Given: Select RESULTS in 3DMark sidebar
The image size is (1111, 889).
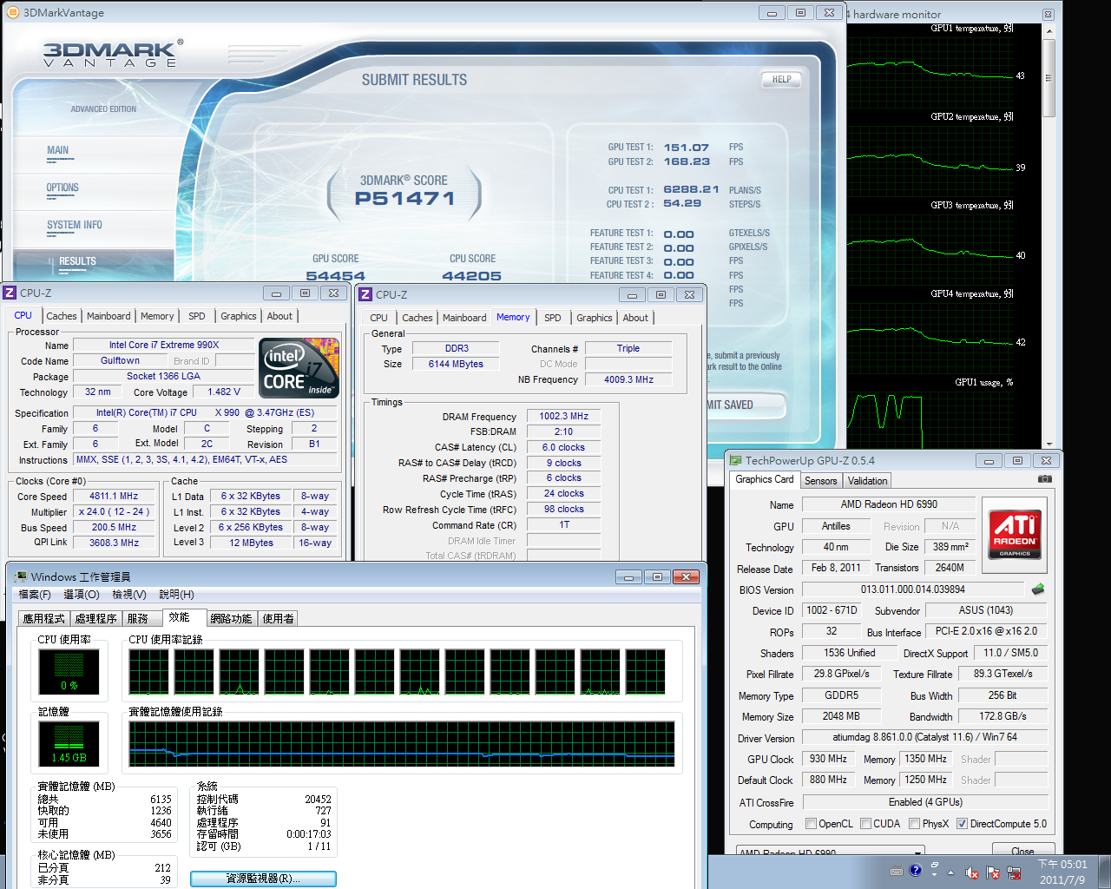Looking at the screenshot, I should click(x=77, y=261).
